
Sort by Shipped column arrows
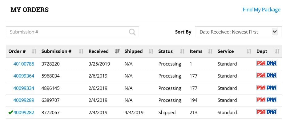click(x=151, y=51)
